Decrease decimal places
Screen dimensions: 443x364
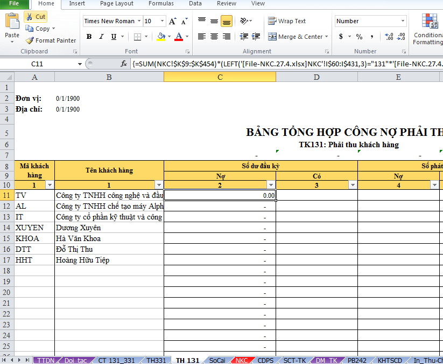pos(401,37)
